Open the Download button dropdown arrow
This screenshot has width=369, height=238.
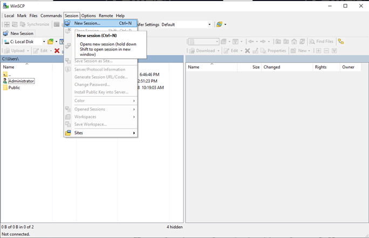click(x=218, y=51)
